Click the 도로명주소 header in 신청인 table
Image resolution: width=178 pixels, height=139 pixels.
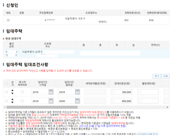[x=91, y=13]
